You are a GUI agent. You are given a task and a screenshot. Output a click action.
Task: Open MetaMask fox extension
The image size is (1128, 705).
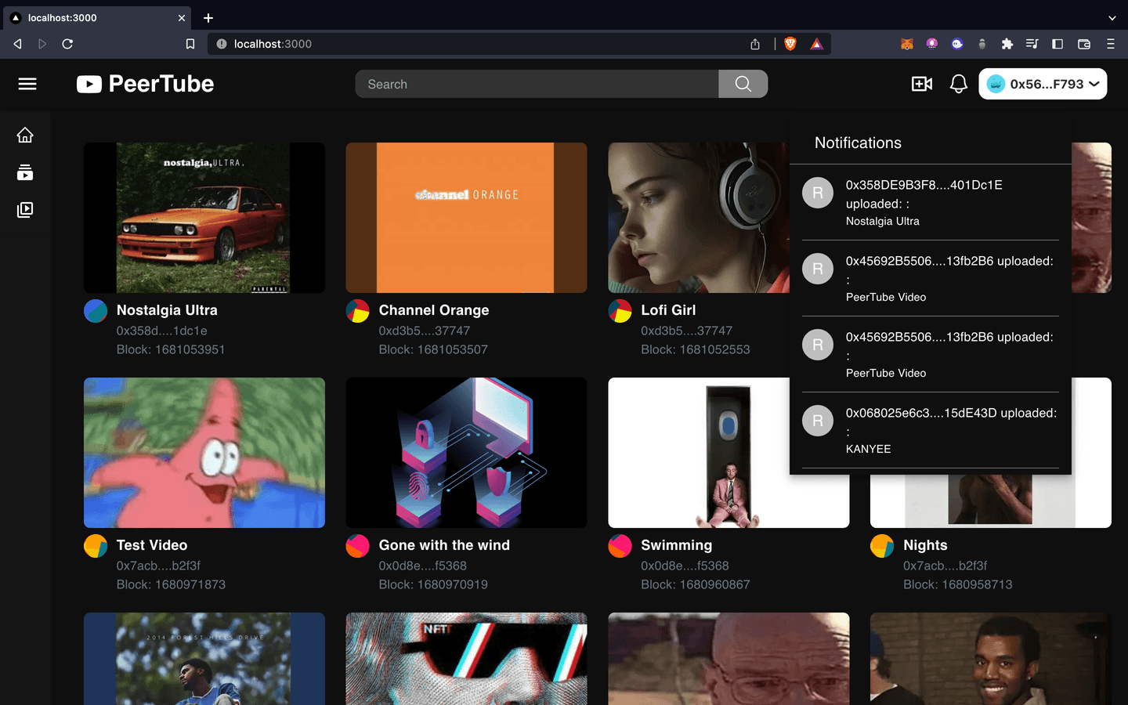907,44
